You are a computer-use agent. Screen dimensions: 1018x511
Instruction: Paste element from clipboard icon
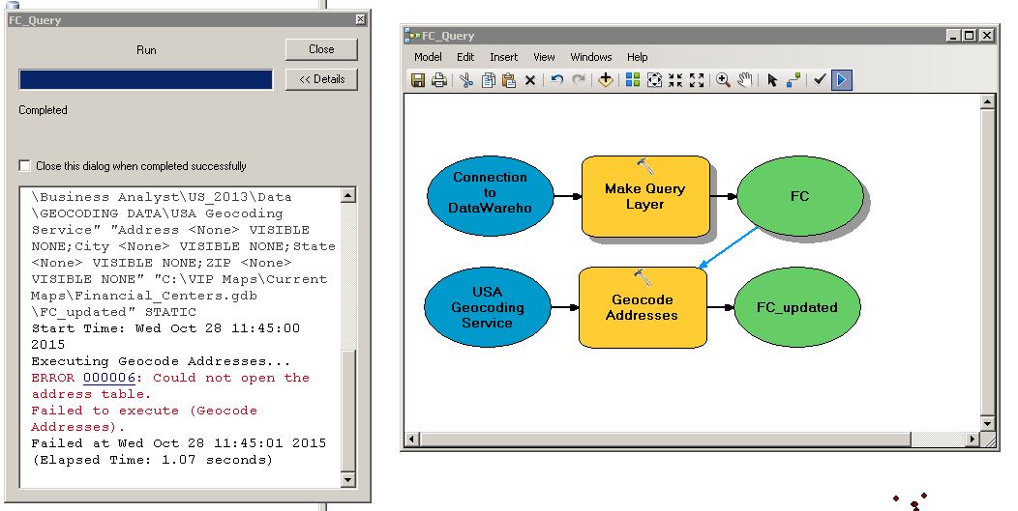pyautogui.click(x=509, y=80)
